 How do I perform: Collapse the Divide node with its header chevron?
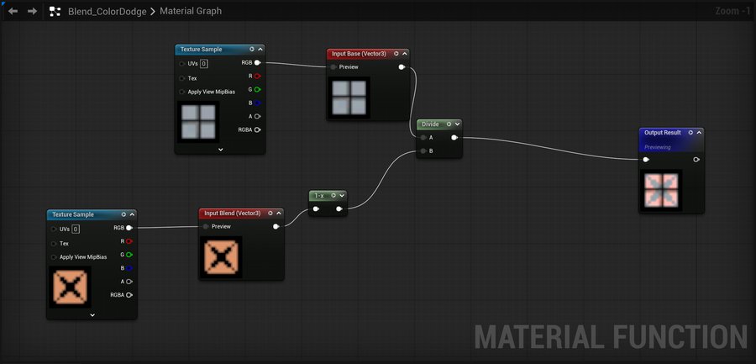457,124
